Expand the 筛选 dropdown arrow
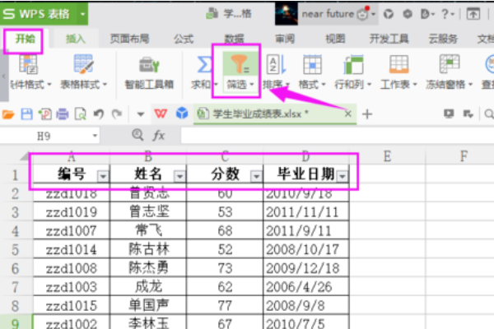494x329 pixels. (x=252, y=85)
